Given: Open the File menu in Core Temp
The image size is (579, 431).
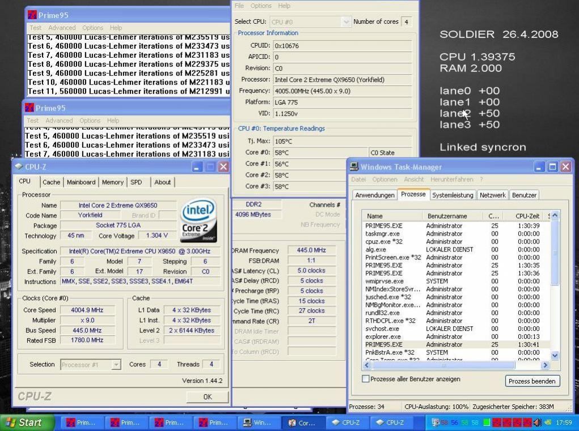Looking at the screenshot, I should [x=239, y=6].
